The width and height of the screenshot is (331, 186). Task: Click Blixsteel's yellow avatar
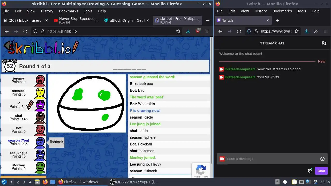pyautogui.click(x=40, y=93)
